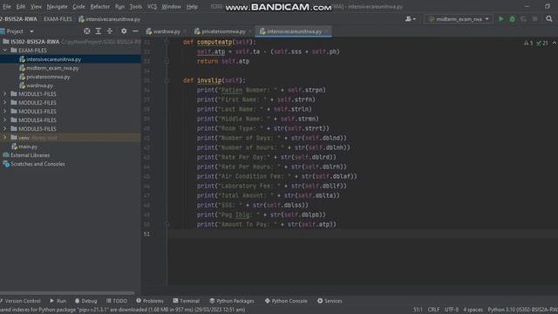This screenshot has height=314, width=558.
Task: Select privateroomrwa.py in project tree
Action: point(48,77)
